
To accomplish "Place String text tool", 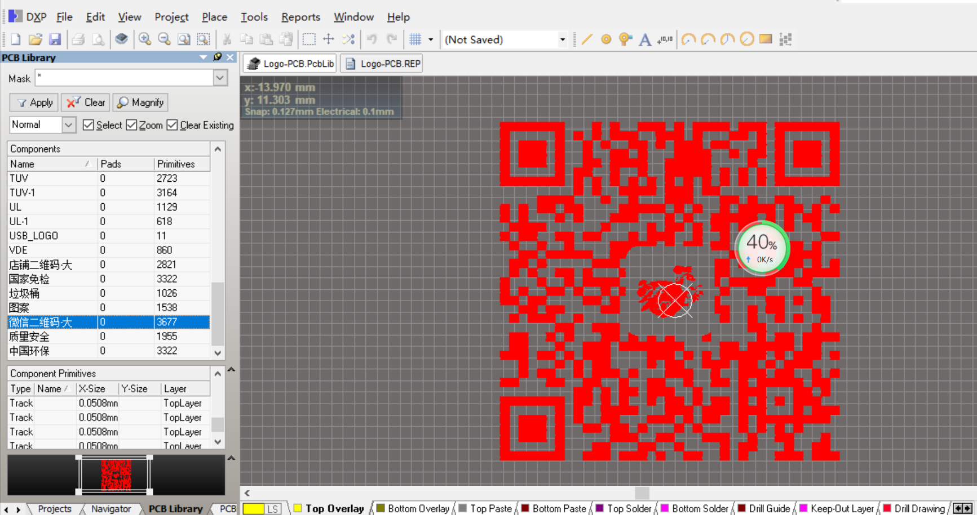I will tap(645, 39).
